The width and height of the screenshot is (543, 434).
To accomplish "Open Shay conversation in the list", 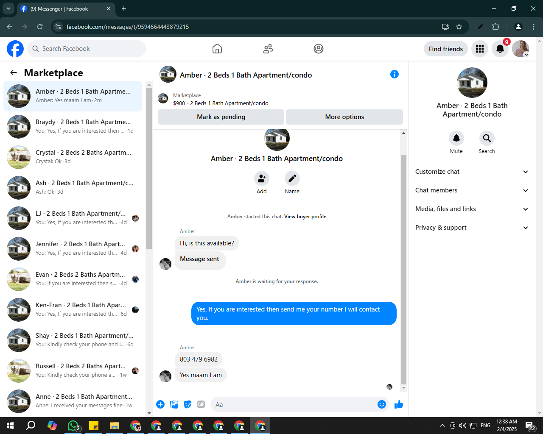I will pos(73,340).
